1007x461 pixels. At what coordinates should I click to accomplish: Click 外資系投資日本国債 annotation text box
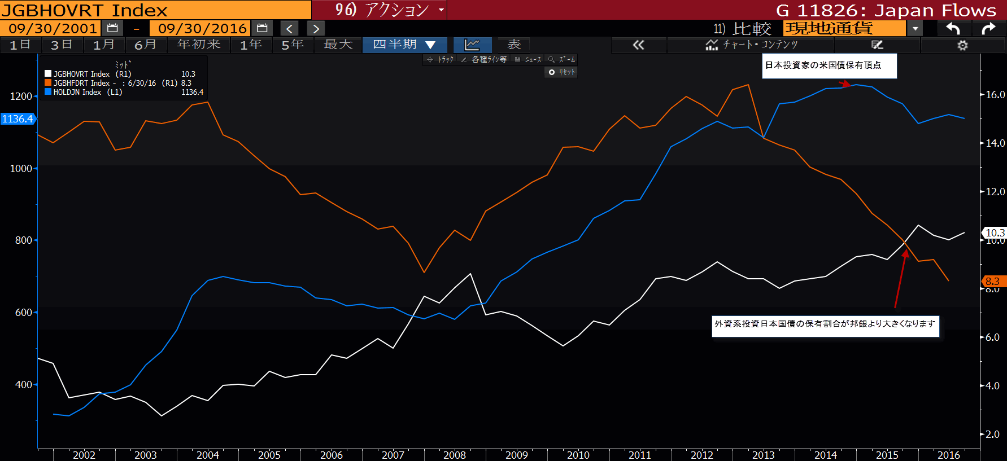[825, 326]
